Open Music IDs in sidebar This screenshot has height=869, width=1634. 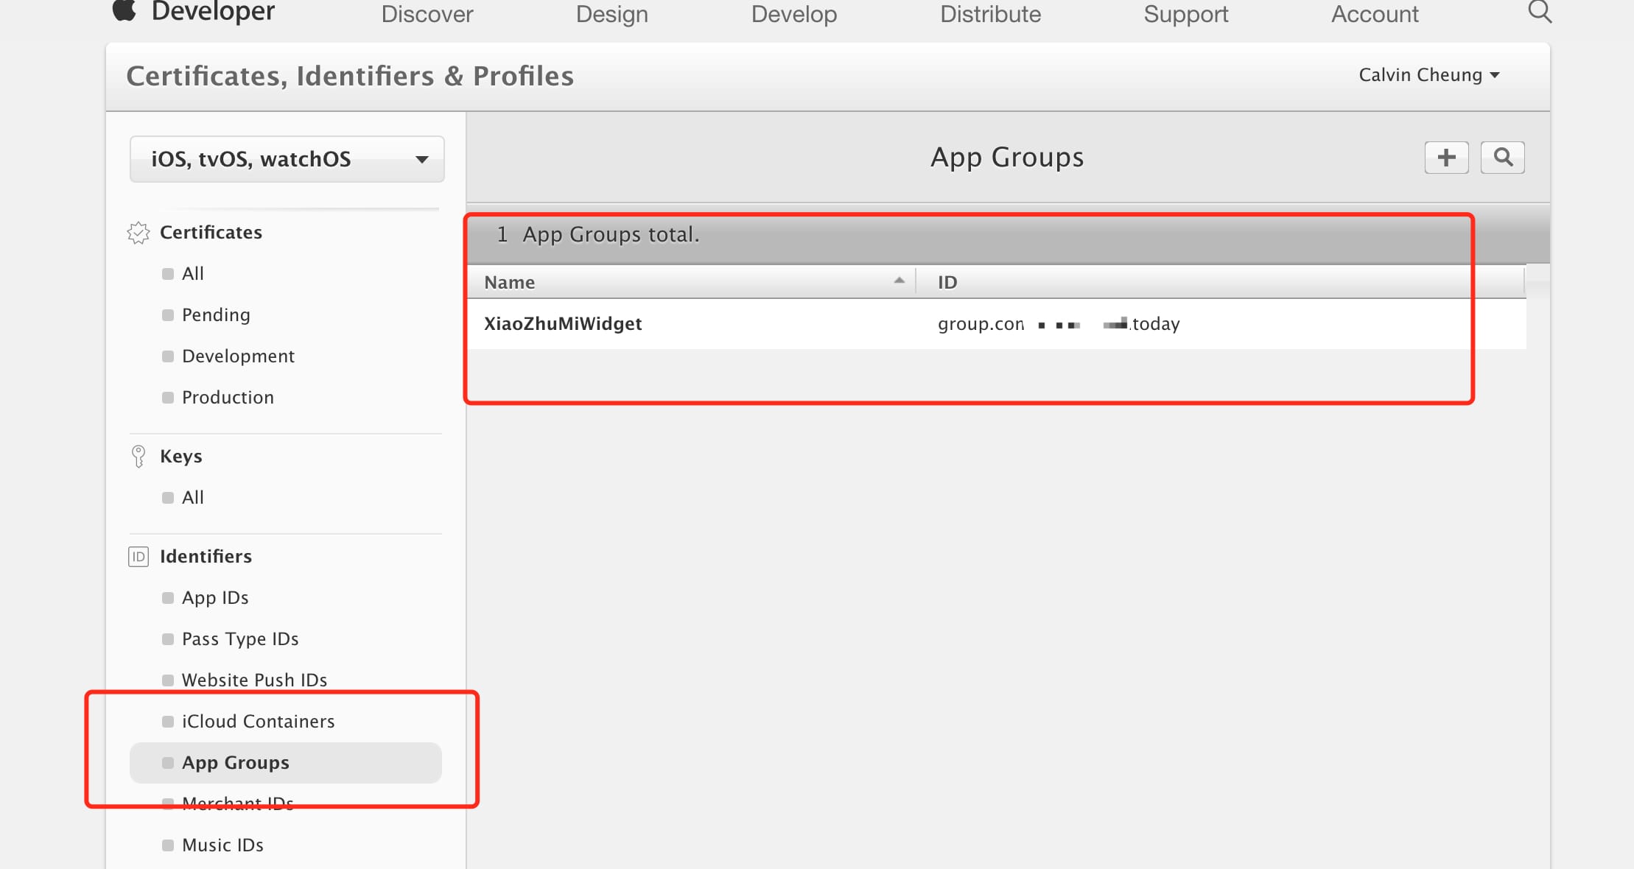point(222,845)
